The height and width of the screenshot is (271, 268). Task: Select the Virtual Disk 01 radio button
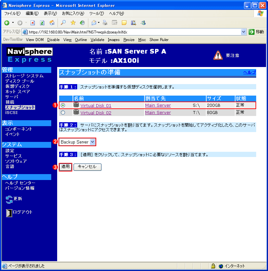click(63, 105)
